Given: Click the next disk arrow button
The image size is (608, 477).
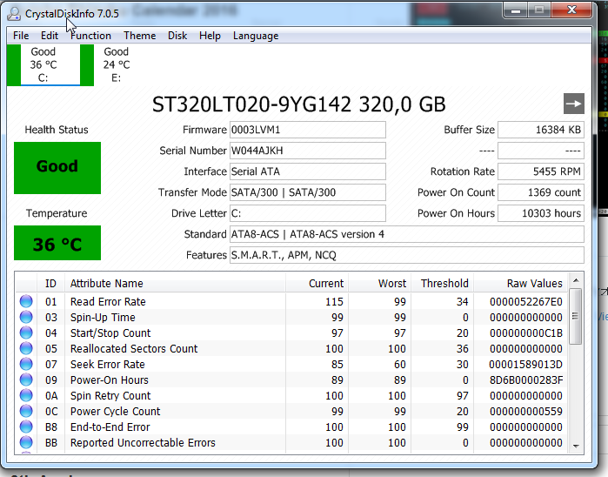Looking at the screenshot, I should pos(573,103).
